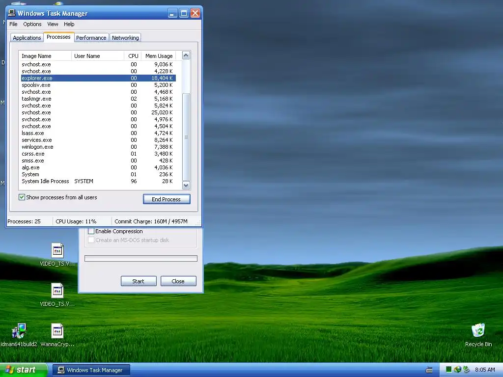Screen dimensions: 503x377
Task: Select the Recycle Bin desktop icon
Action: (x=478, y=330)
